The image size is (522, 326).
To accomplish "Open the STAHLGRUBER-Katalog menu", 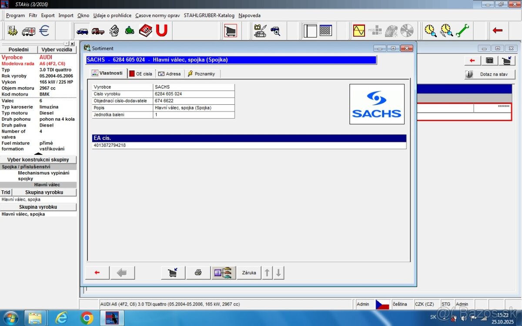I will click(209, 15).
